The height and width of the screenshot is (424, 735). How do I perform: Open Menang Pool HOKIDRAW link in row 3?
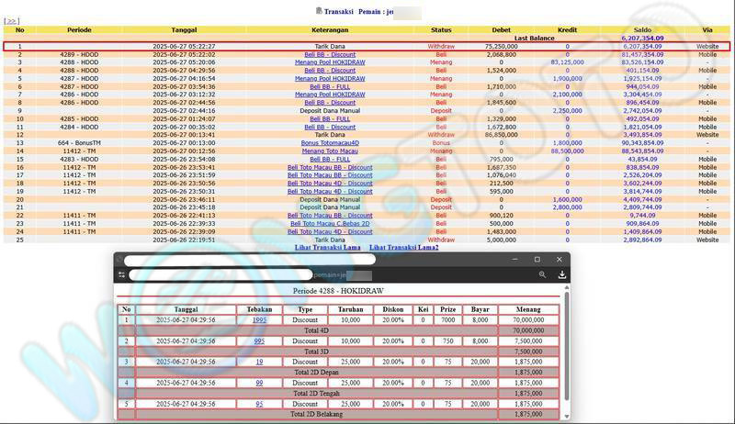coord(330,62)
